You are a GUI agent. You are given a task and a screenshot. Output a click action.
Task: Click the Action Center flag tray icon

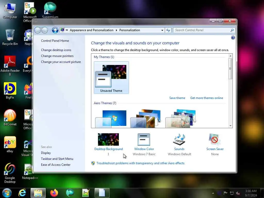(225, 193)
